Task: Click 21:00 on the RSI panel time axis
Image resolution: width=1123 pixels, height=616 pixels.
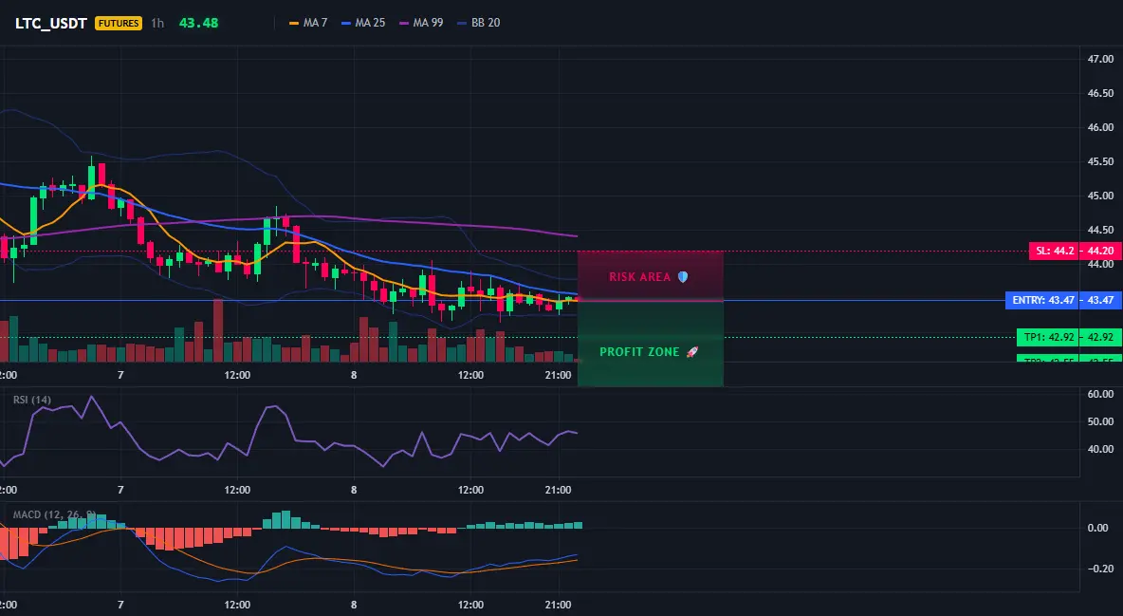Action: 558,490
